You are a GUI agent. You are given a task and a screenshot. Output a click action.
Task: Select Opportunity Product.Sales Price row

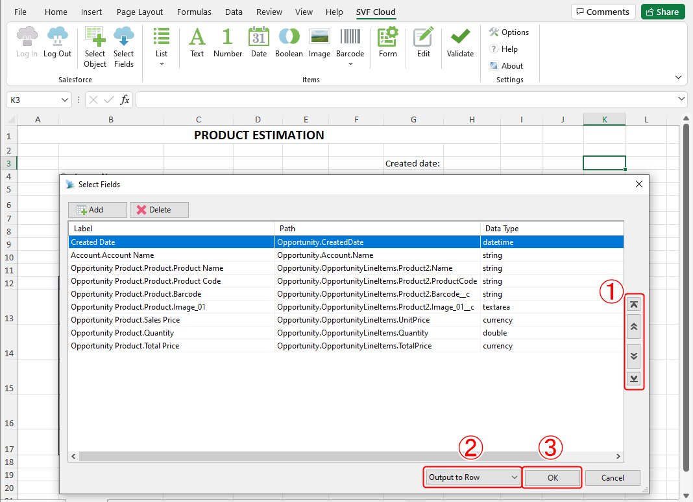[346, 320]
